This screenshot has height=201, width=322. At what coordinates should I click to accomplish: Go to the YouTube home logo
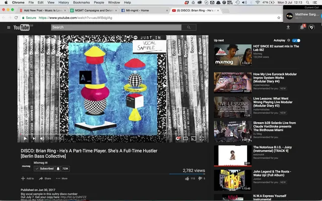(x=21, y=27)
